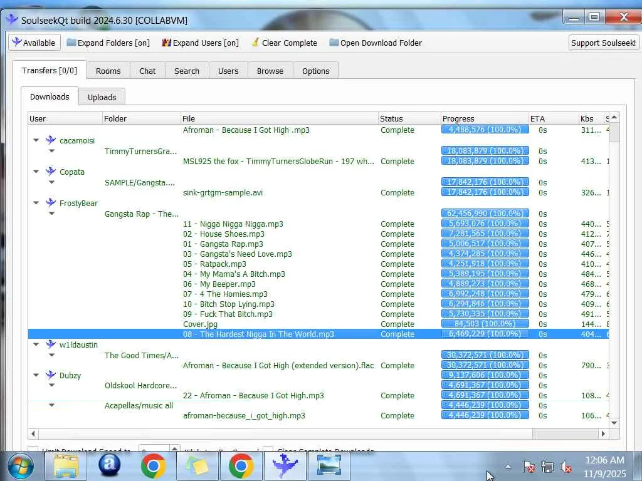
Task: Collapse the Copata user node
Action: (36, 172)
